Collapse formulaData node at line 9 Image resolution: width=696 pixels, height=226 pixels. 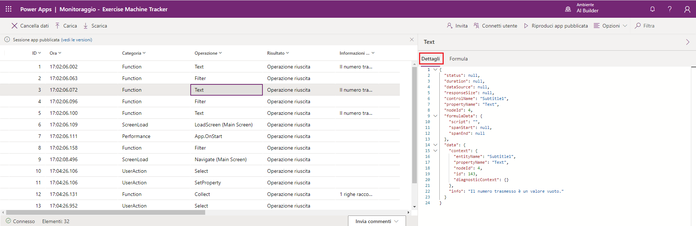pyautogui.click(x=435, y=116)
